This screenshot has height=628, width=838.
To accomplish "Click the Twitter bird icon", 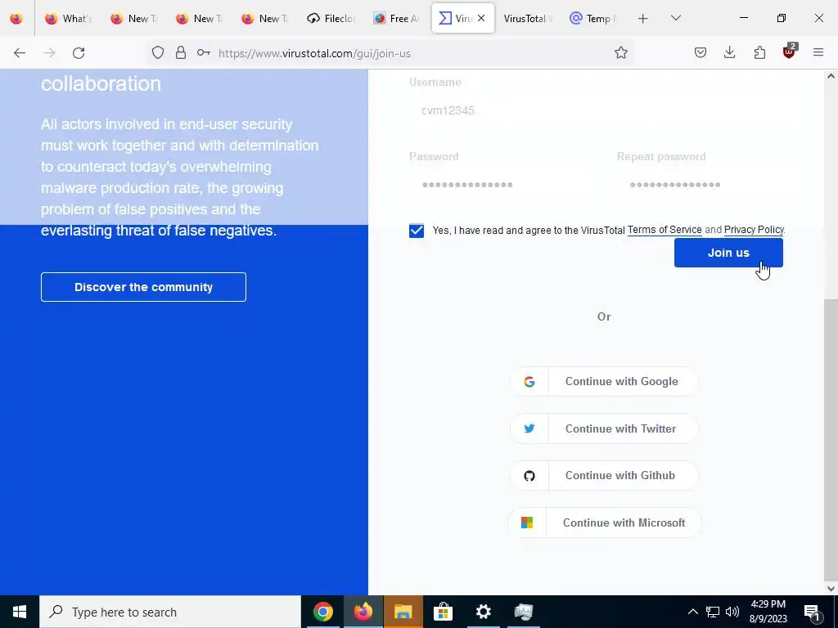I will coord(529,428).
